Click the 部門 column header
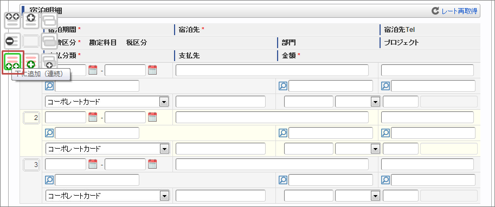The image size is (495, 207). click(288, 43)
